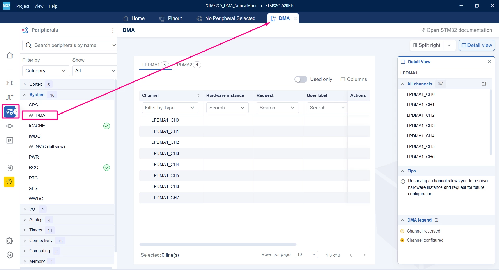Click the RCC green check status icon
The width and height of the screenshot is (499, 270).
[x=107, y=168]
